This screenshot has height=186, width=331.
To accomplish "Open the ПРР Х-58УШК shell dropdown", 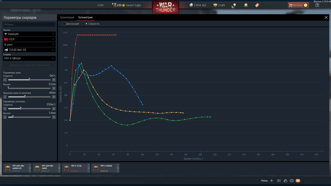I will tap(29, 58).
